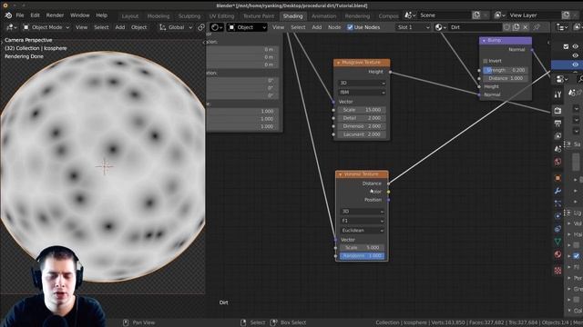Click the new scene icon
Viewport: 583px width, 327px height.
[x=476, y=15]
